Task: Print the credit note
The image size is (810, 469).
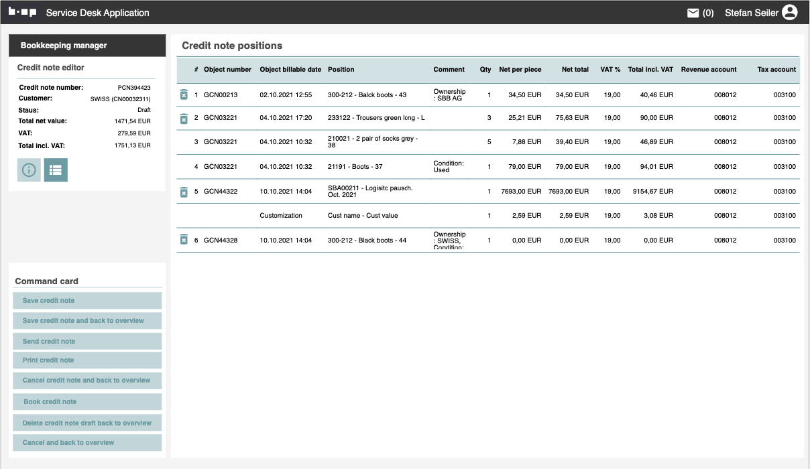Action: [x=87, y=360]
